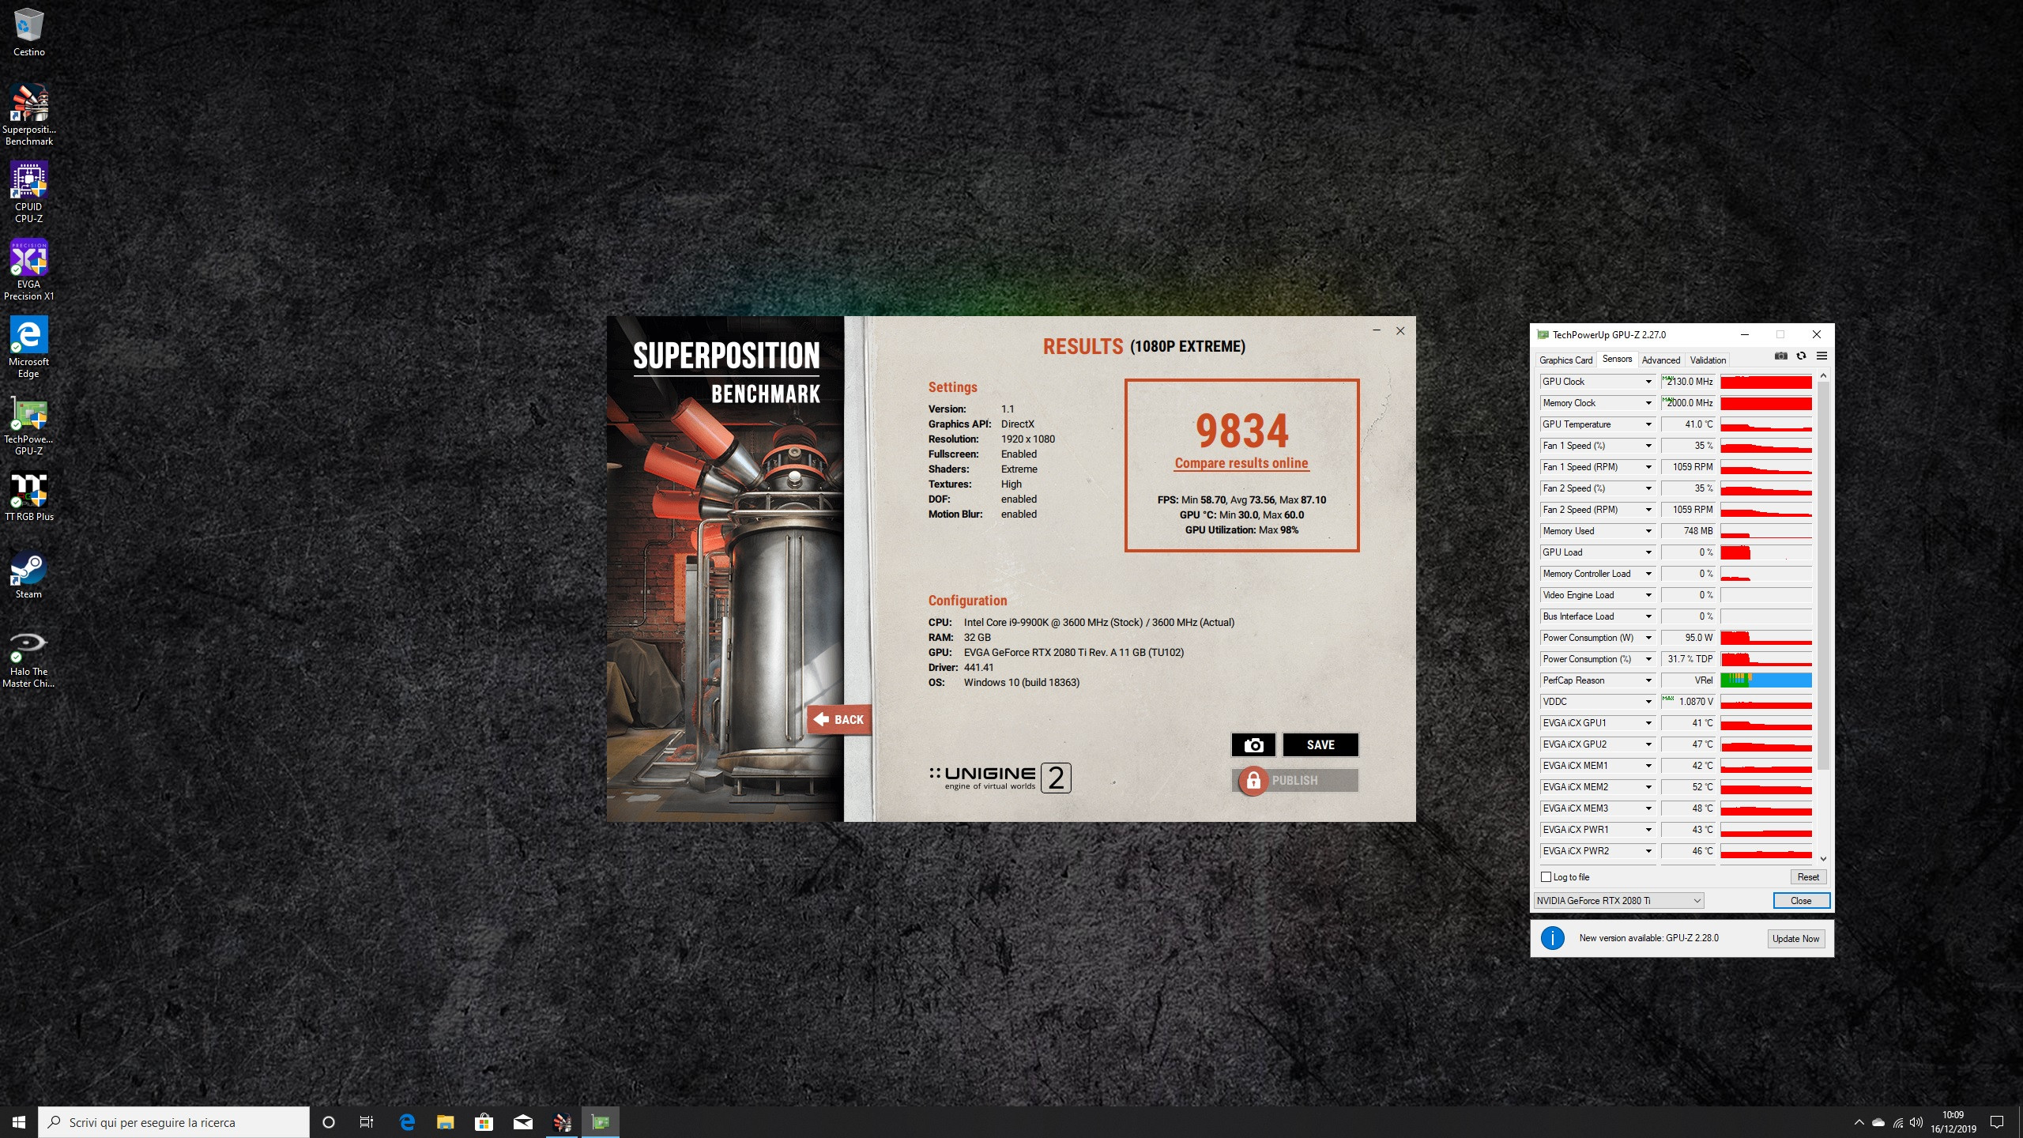
Task: Open NVIDIA GeForce RTX 2080 Ti selector
Action: pos(1618,901)
